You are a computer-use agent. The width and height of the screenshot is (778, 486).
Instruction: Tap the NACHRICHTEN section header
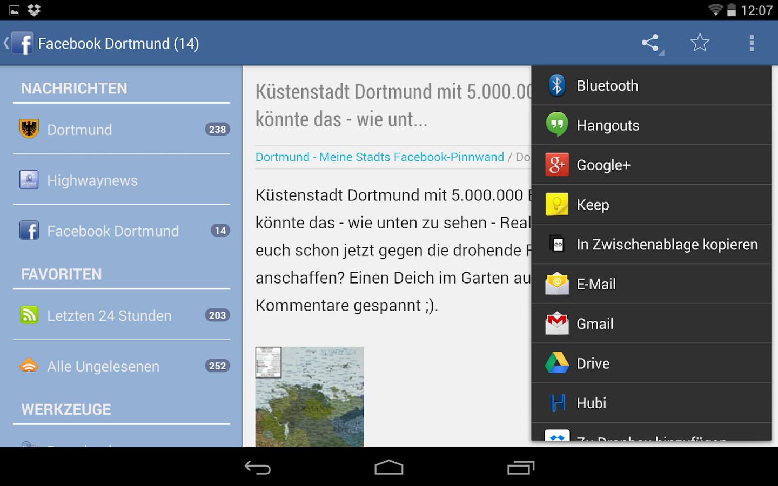click(x=74, y=88)
